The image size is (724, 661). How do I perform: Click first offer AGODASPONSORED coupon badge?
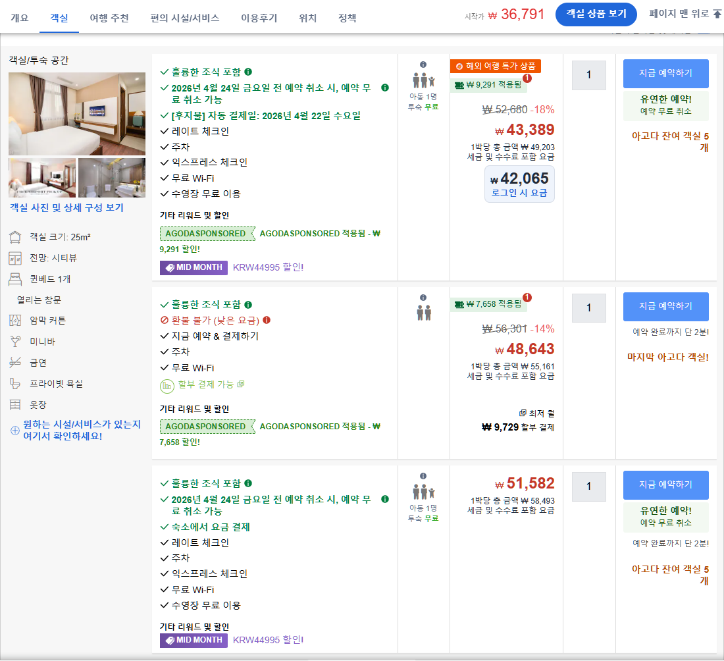click(x=207, y=234)
